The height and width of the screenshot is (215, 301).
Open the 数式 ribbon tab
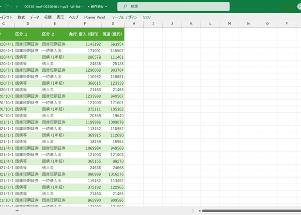21,17
